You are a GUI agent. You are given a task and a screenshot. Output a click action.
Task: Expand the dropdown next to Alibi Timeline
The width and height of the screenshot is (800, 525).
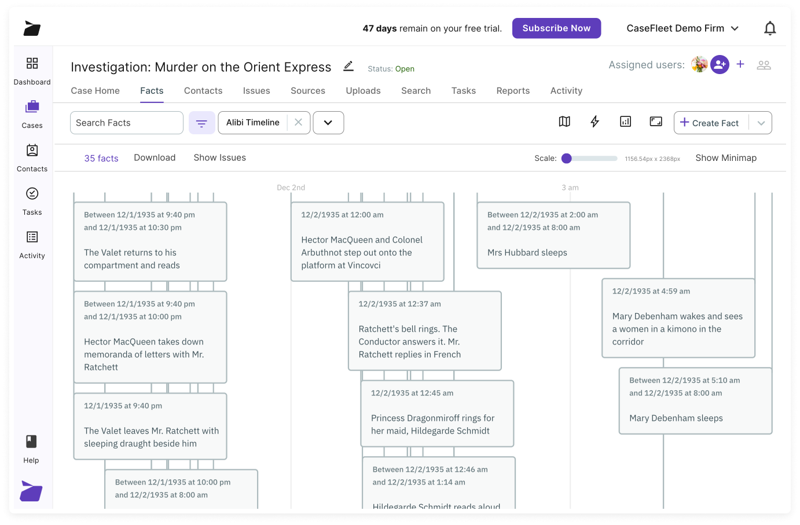[x=328, y=123]
